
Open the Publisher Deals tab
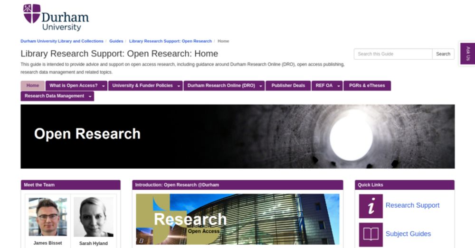(x=288, y=85)
